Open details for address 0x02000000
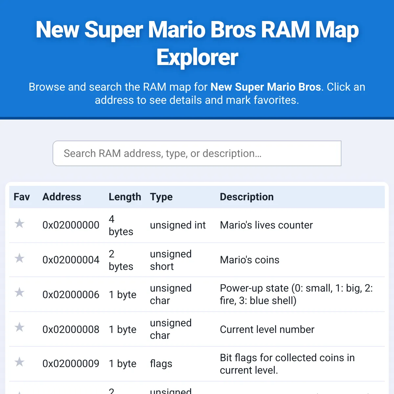This screenshot has height=394, width=394. (x=71, y=225)
